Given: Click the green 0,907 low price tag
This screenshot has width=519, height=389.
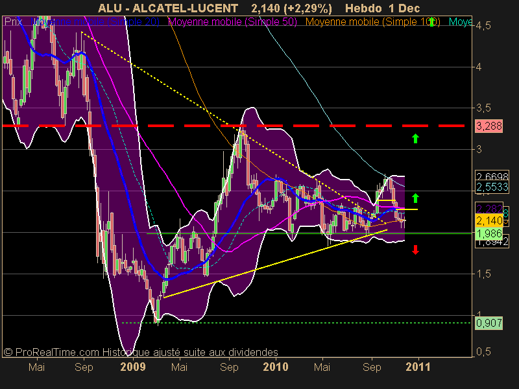Looking at the screenshot, I should click(489, 323).
